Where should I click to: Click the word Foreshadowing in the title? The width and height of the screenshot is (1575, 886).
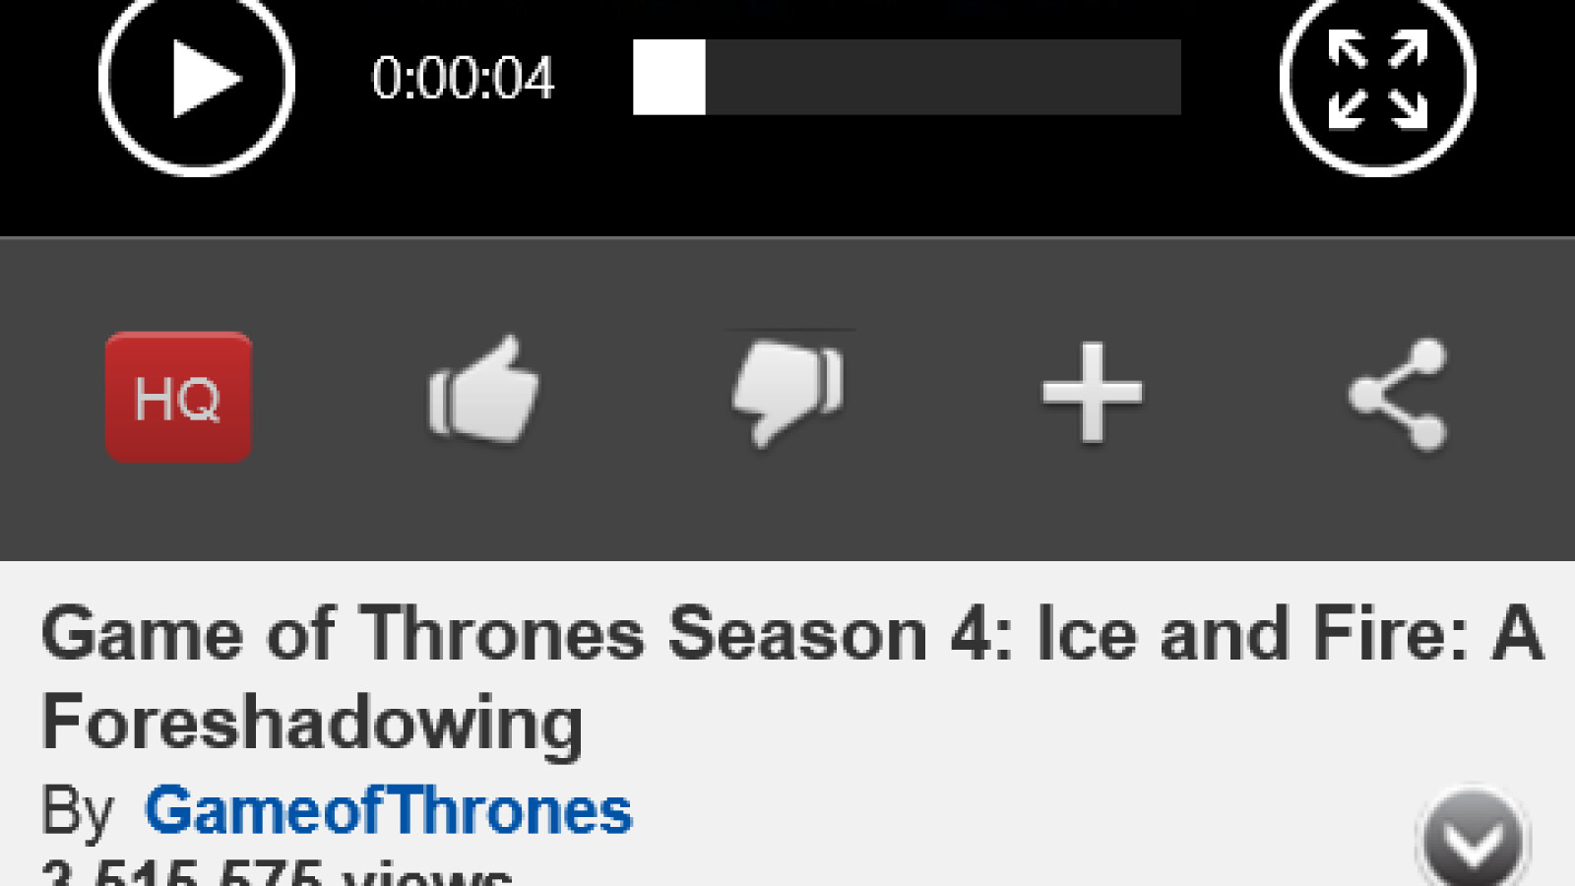coord(313,724)
